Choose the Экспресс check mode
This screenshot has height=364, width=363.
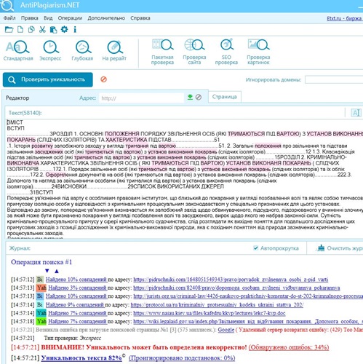point(50,50)
